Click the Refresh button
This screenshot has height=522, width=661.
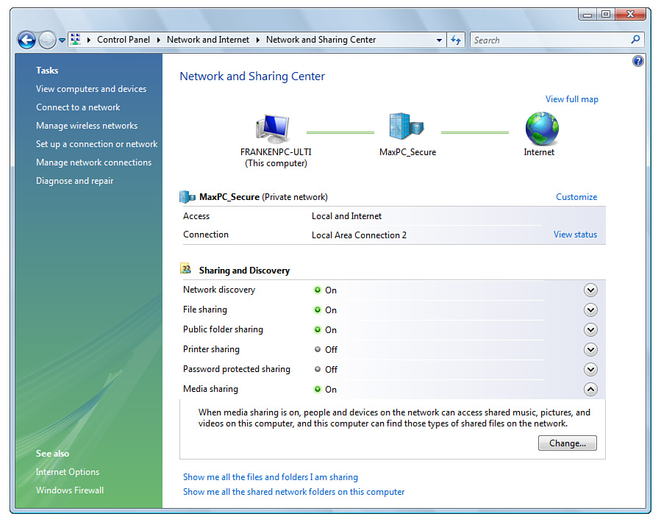click(456, 40)
